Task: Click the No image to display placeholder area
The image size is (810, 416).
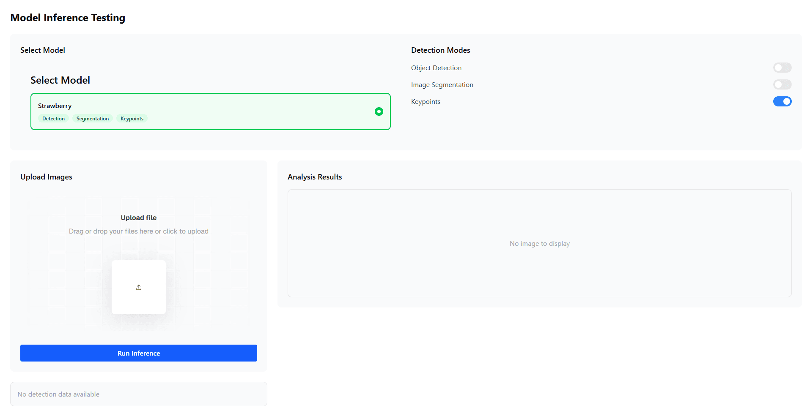Action: (539, 243)
